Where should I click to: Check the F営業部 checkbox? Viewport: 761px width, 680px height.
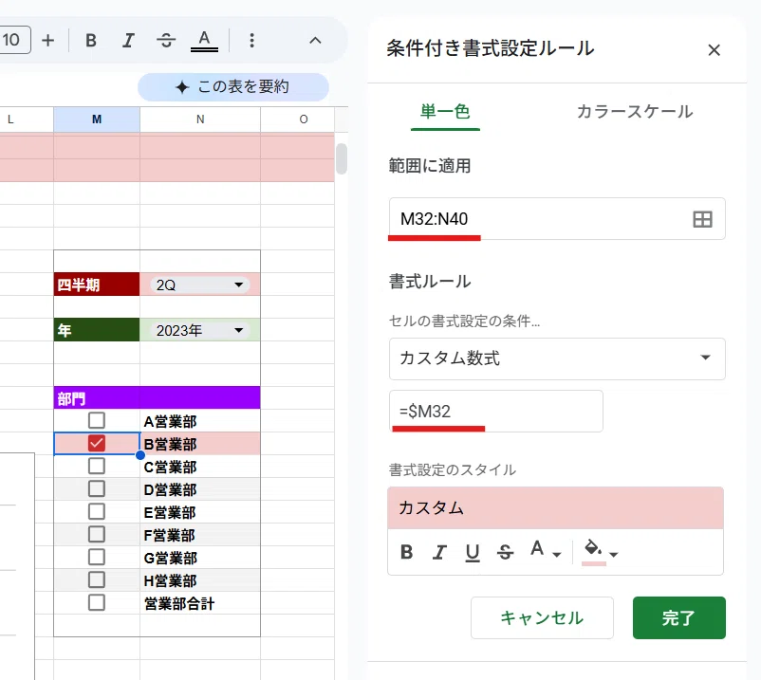[97, 535]
